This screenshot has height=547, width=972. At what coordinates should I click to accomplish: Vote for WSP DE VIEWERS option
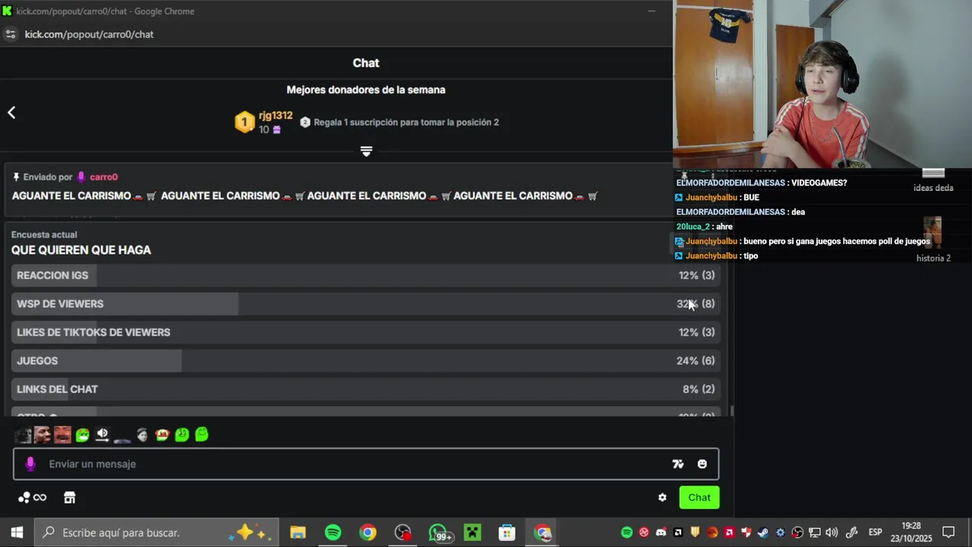365,304
